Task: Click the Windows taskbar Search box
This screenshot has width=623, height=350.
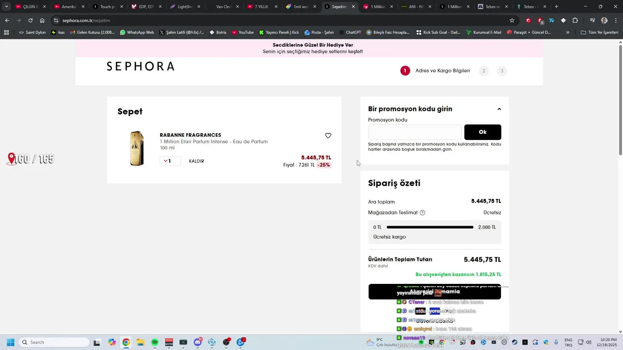Action: 54,342
